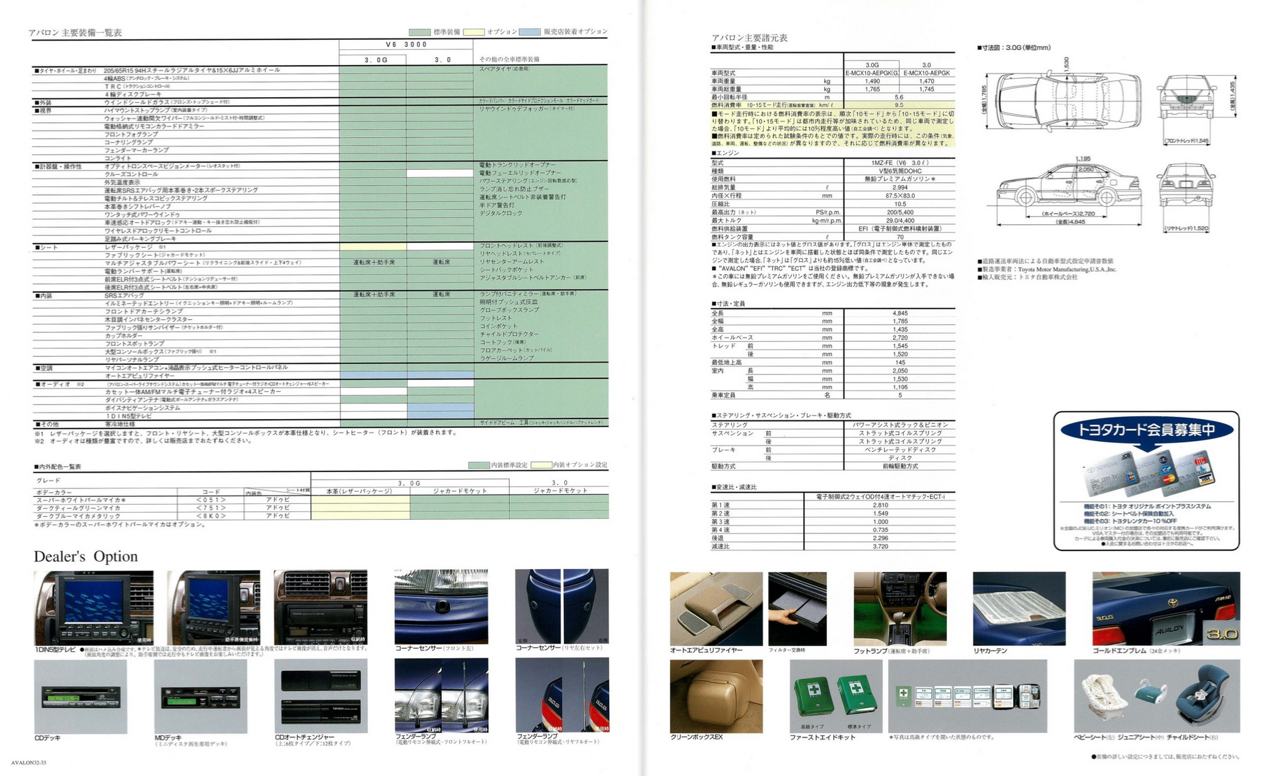The width and height of the screenshot is (1286, 776).
Task: Select the green 標準装備 legend swatch
Action: coord(419,32)
